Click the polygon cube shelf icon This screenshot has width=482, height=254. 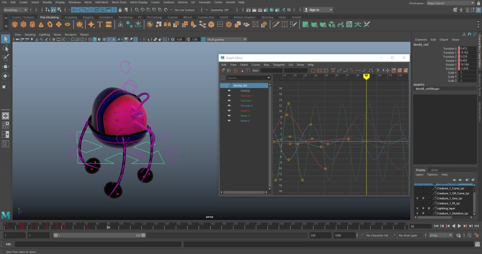[x=24, y=24]
